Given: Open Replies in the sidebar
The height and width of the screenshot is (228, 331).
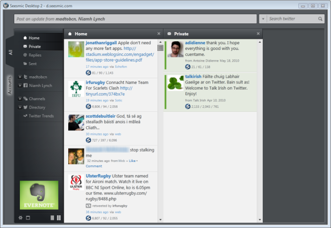Looking at the screenshot, I should (x=32, y=55).
